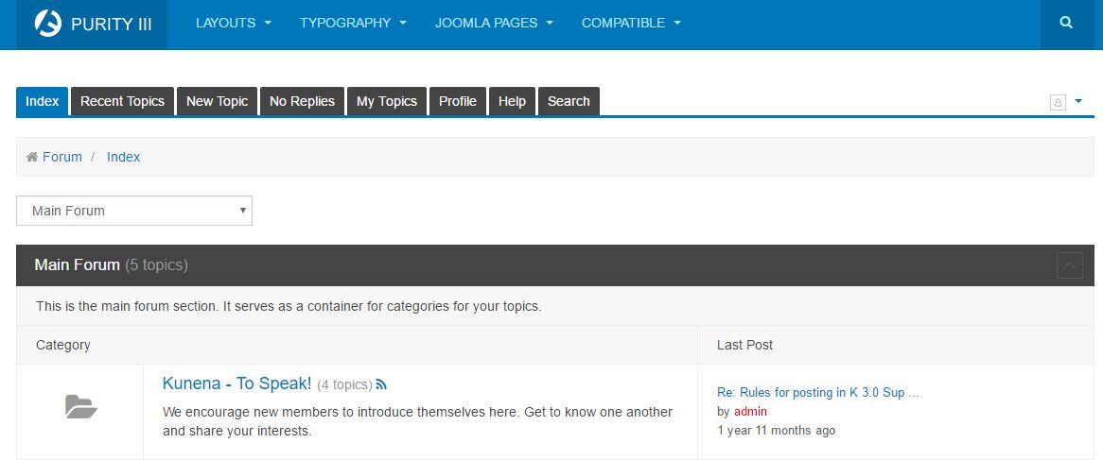
Task: Open the My Topics tab
Action: click(387, 101)
